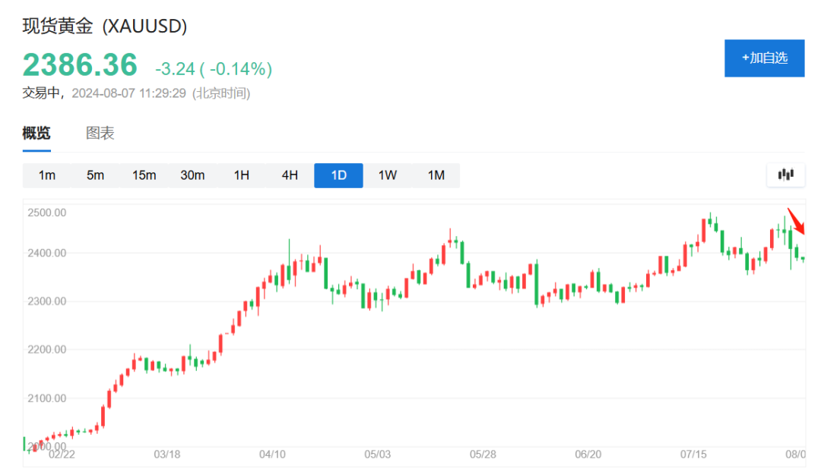
Task: Switch to the 4H timeframe
Action: [x=290, y=175]
